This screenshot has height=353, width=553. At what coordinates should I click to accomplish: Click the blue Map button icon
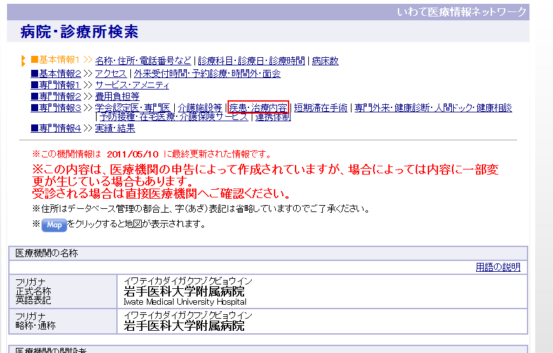(54, 225)
